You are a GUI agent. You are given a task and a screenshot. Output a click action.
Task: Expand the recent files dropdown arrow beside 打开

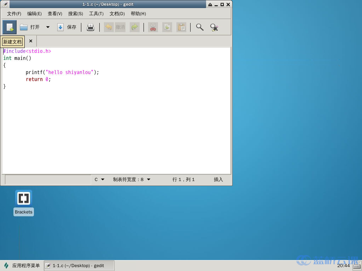coord(48,27)
